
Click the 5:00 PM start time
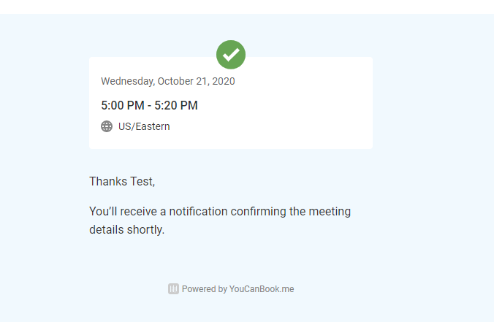click(x=121, y=105)
